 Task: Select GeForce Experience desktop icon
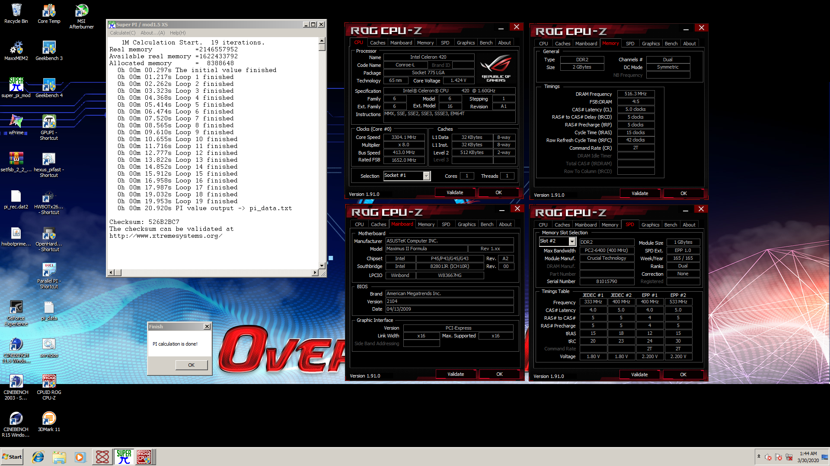tap(16, 313)
